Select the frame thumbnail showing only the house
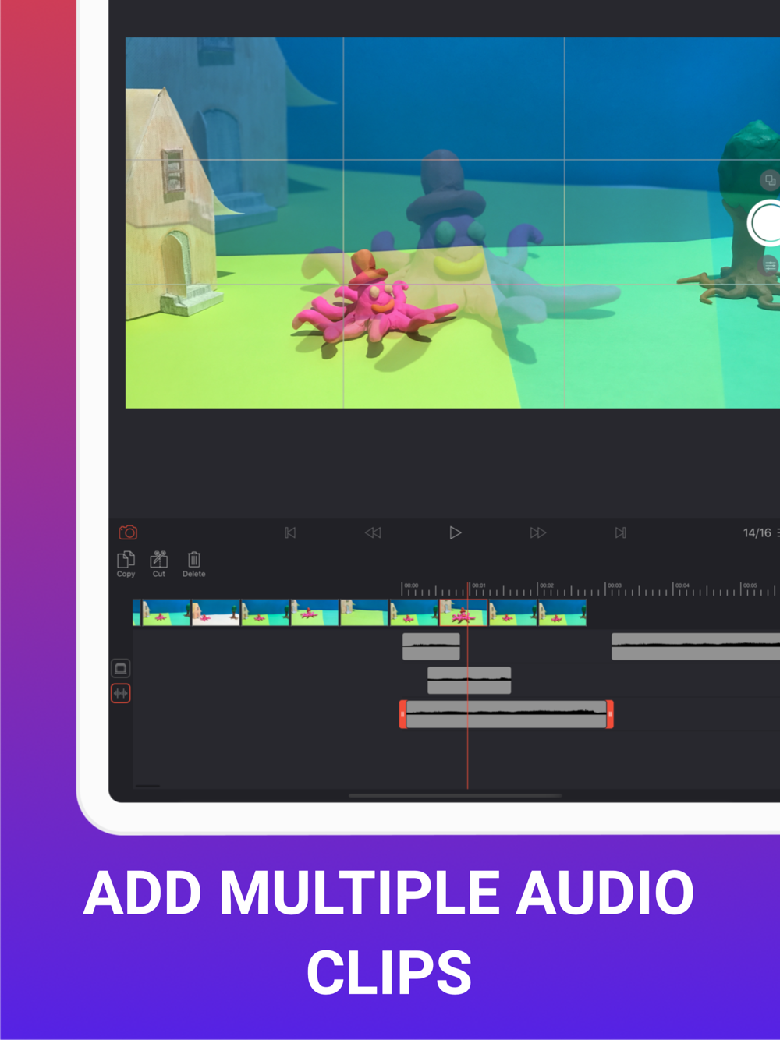The width and height of the screenshot is (780, 1040). (364, 613)
